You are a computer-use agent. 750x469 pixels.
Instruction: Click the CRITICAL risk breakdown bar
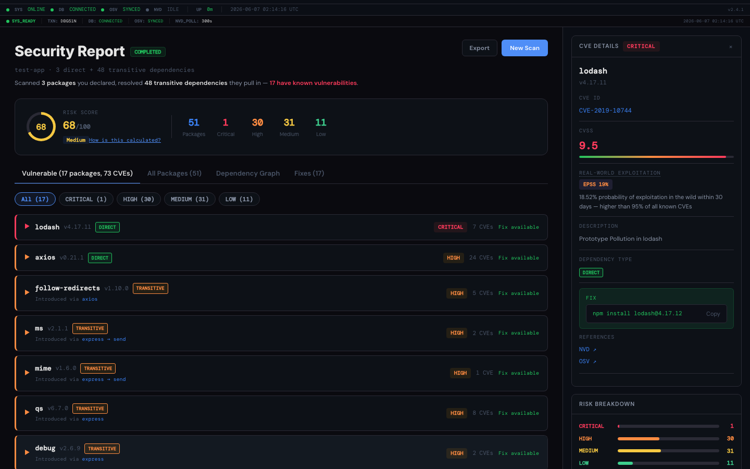coord(668,426)
